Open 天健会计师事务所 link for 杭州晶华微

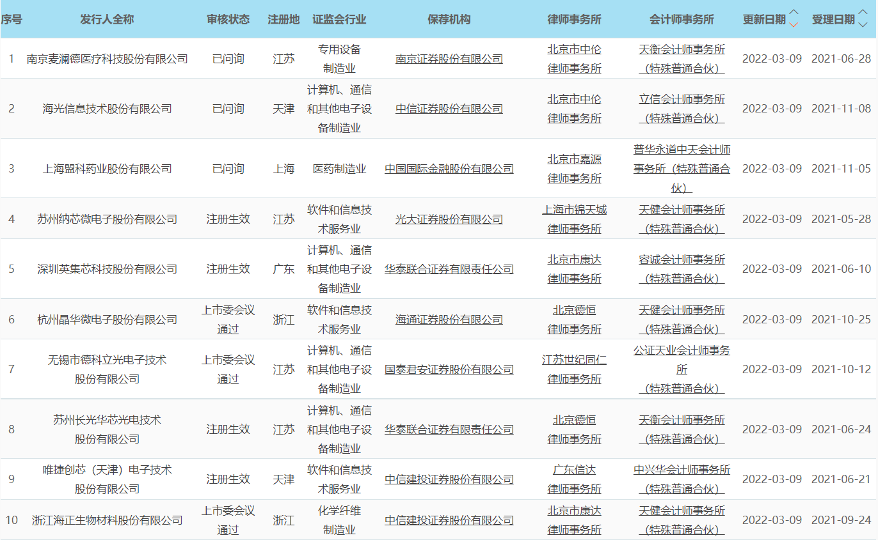pos(682,320)
